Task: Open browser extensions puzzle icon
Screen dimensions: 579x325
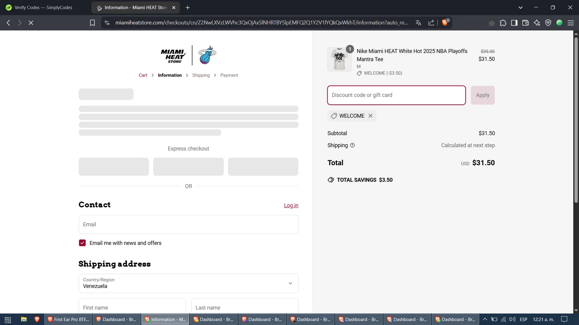Action: point(503,23)
